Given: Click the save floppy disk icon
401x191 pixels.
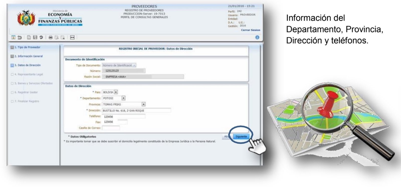Looking at the screenshot, I should pyautogui.click(x=35, y=38).
